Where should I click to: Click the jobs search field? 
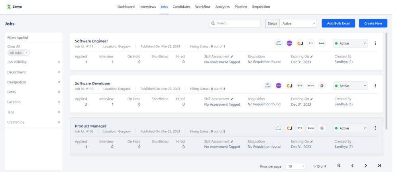[x=234, y=23]
